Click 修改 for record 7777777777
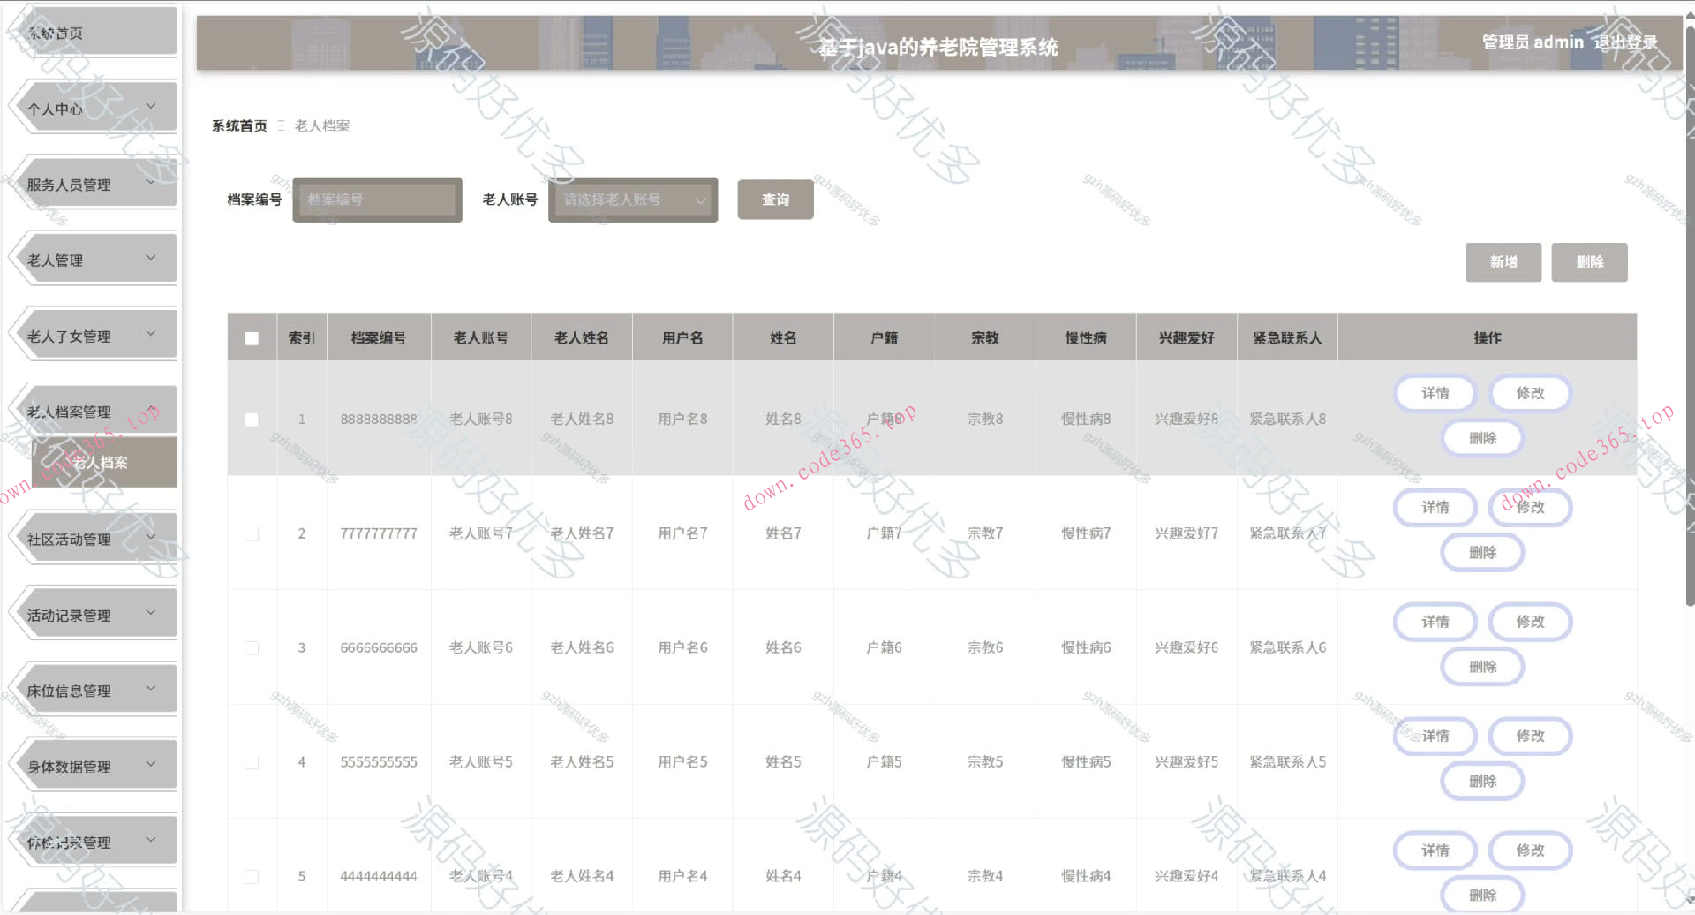The width and height of the screenshot is (1695, 915). [x=1530, y=507]
